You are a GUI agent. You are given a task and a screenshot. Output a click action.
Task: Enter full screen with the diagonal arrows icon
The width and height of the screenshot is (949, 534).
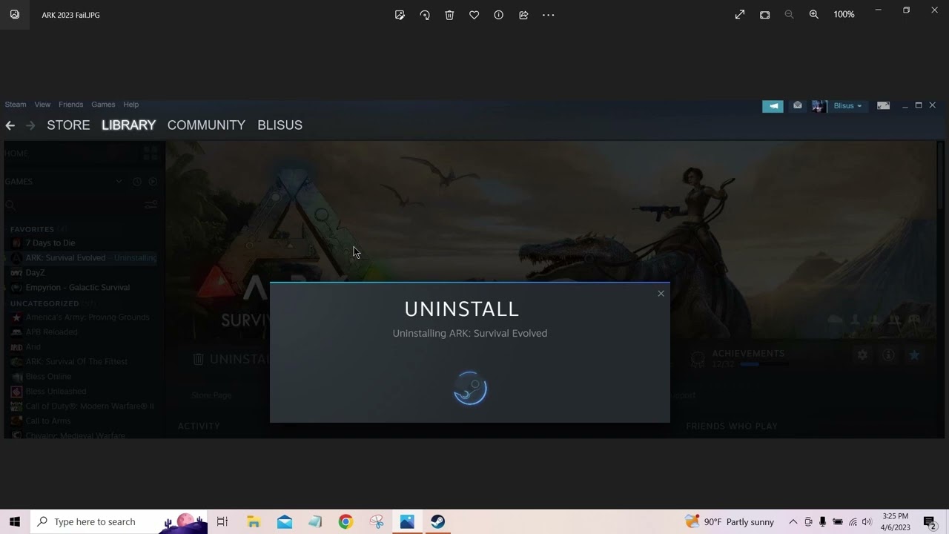pos(740,15)
